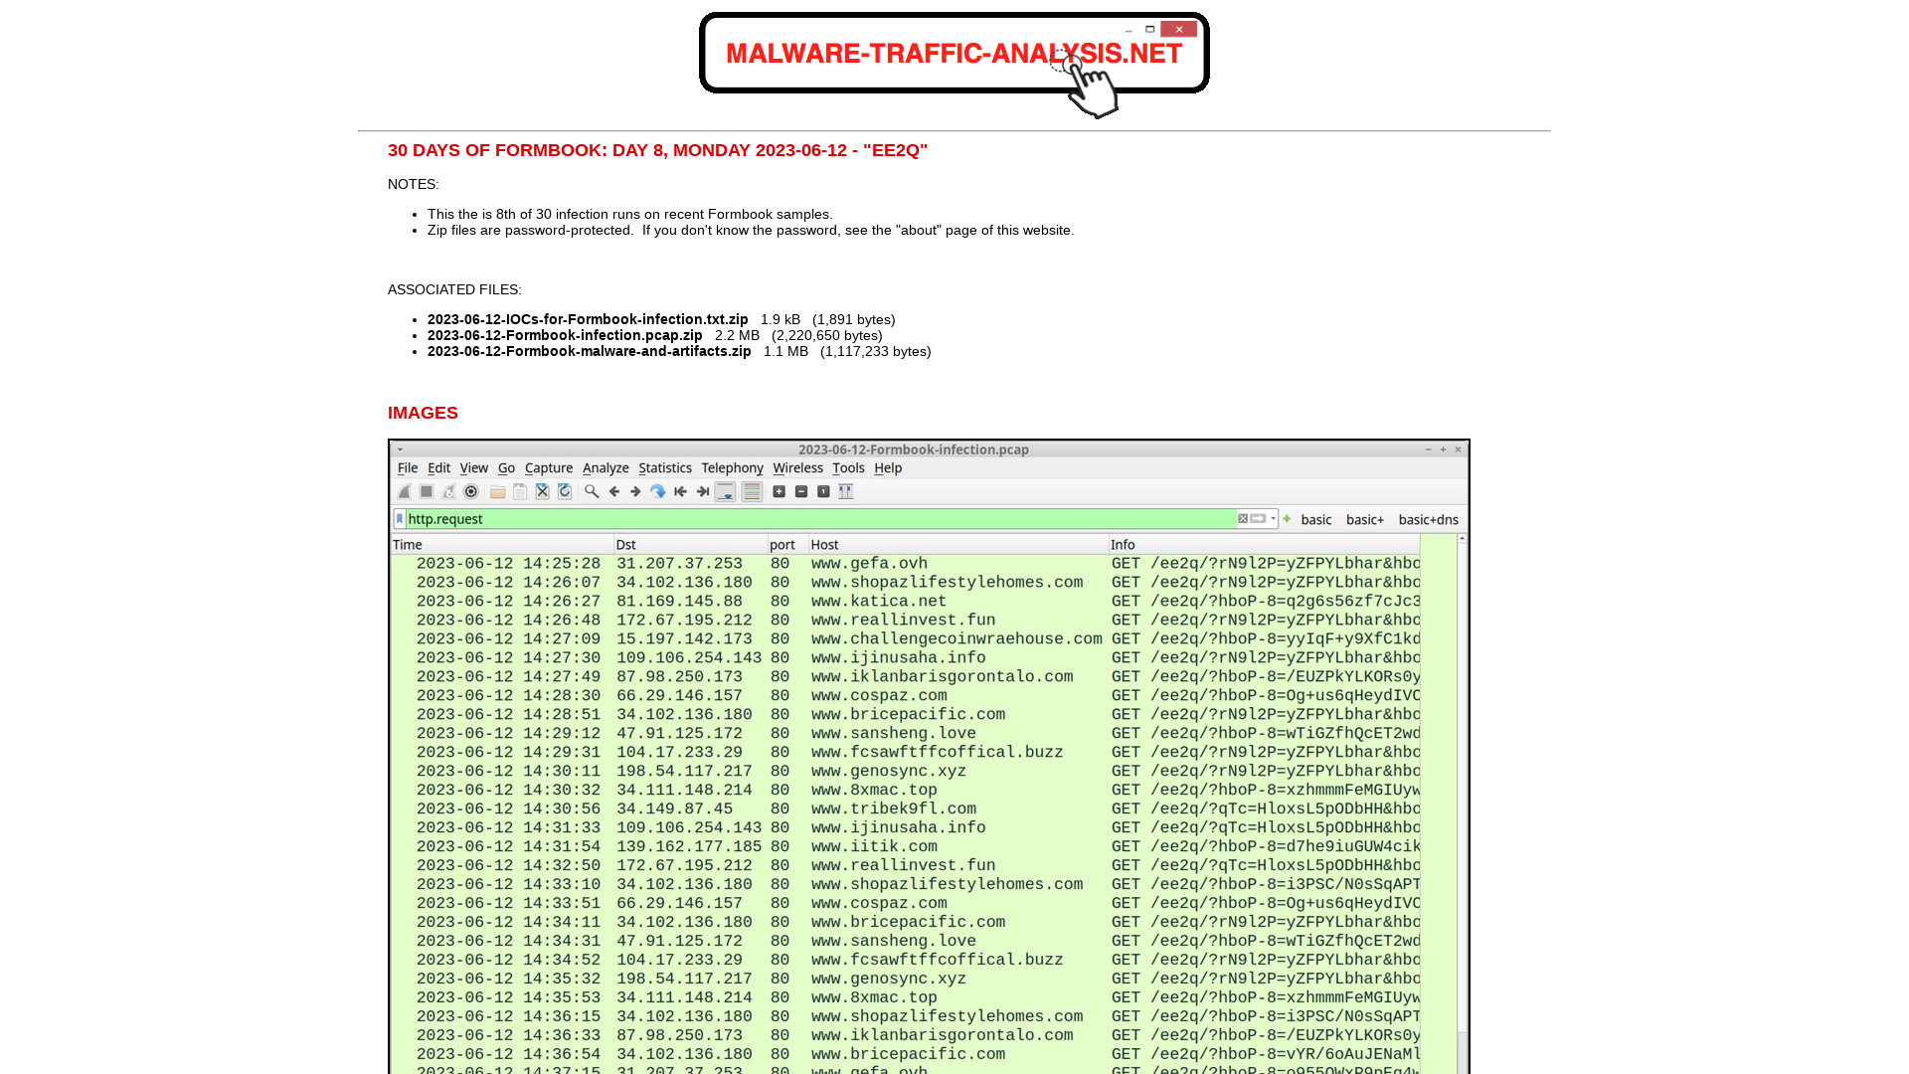Click the Wireshark window menu arrow icon
Viewport: 1909px width, 1074px height.
click(401, 449)
